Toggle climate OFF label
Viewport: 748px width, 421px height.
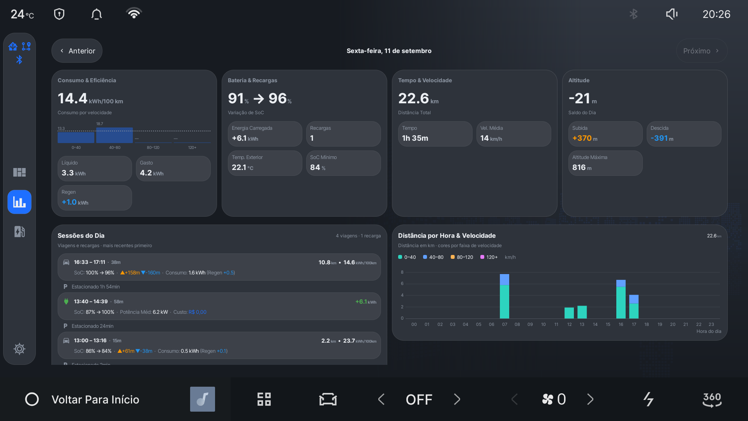tap(419, 399)
